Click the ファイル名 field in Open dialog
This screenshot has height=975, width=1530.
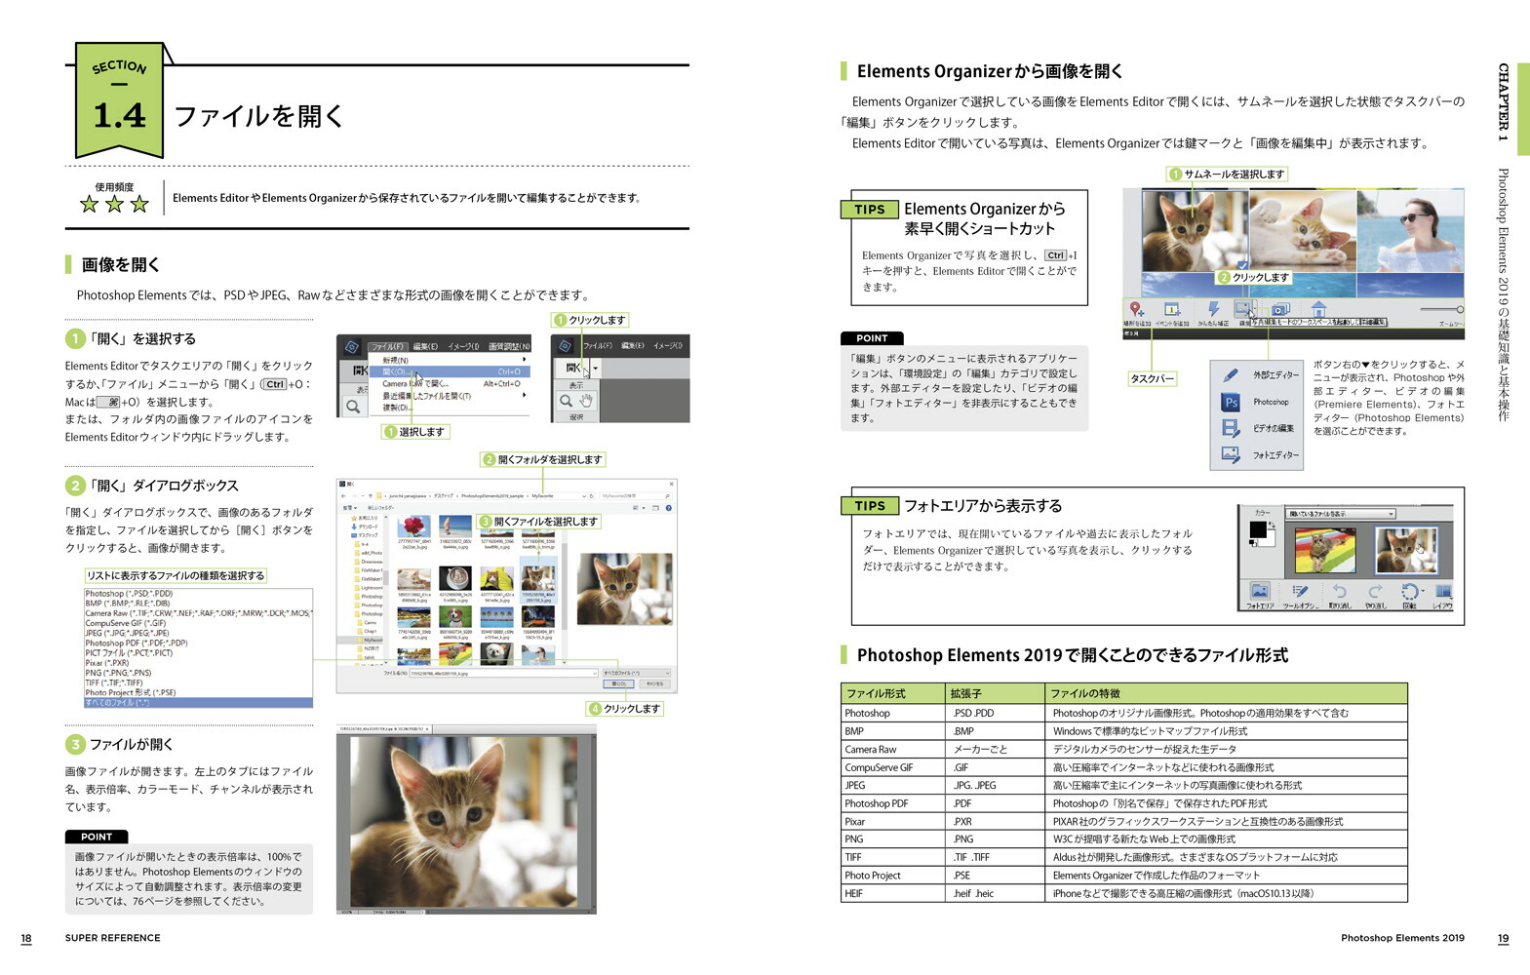[x=504, y=673]
